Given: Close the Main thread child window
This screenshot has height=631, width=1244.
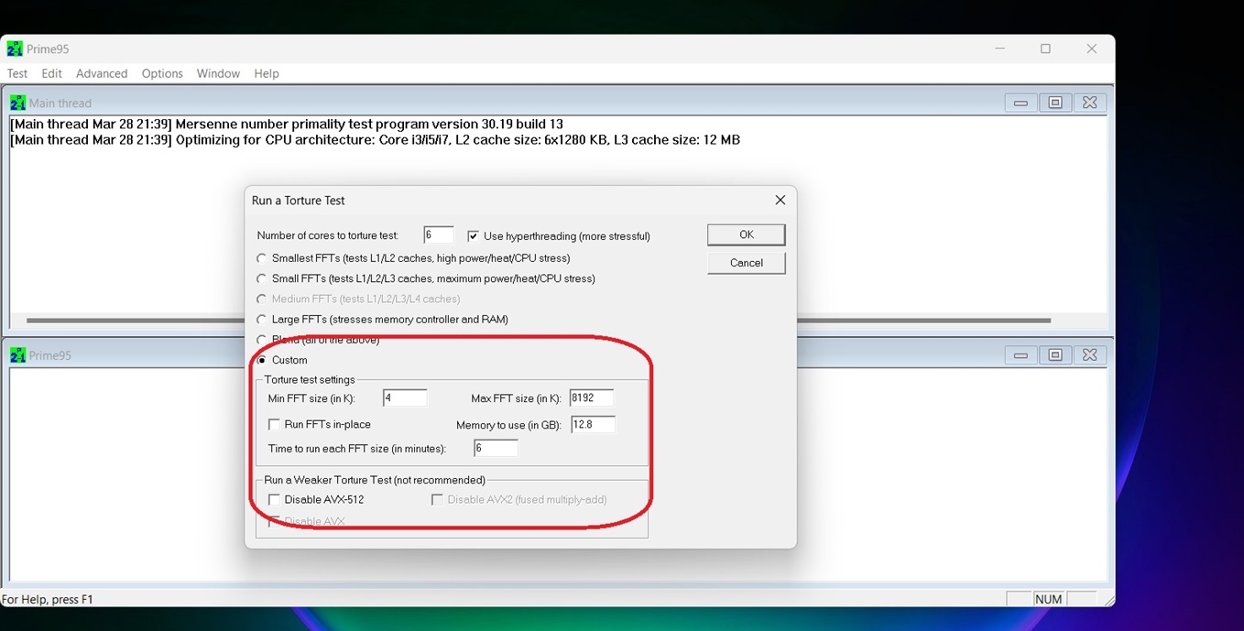Looking at the screenshot, I should (x=1089, y=103).
